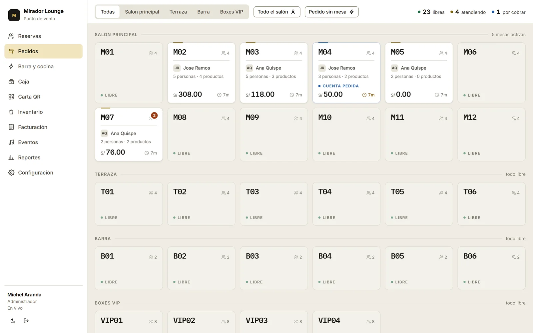Go to Inventario section

pyautogui.click(x=43, y=112)
